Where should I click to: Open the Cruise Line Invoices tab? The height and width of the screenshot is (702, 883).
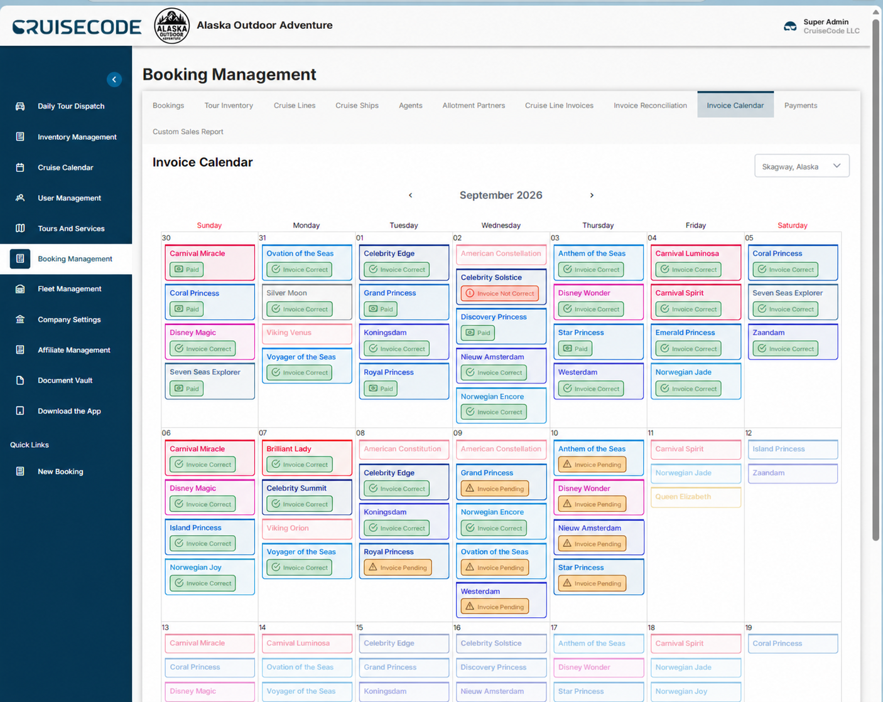click(559, 105)
